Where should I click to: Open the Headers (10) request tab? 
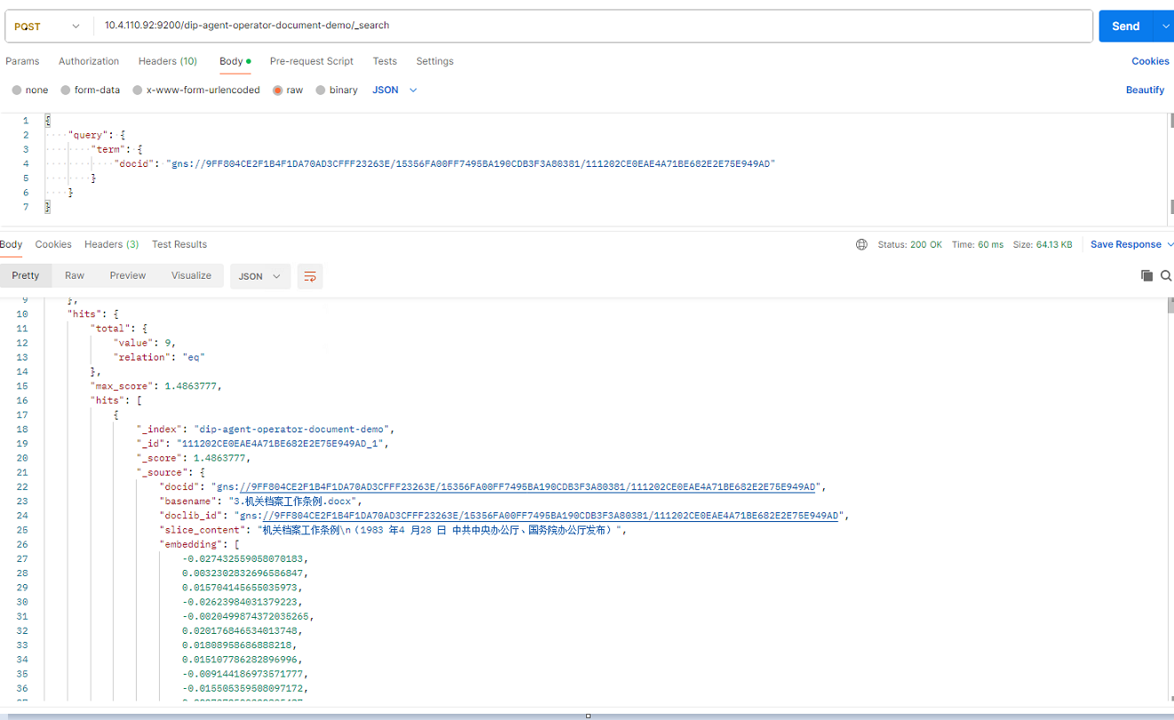tap(168, 61)
